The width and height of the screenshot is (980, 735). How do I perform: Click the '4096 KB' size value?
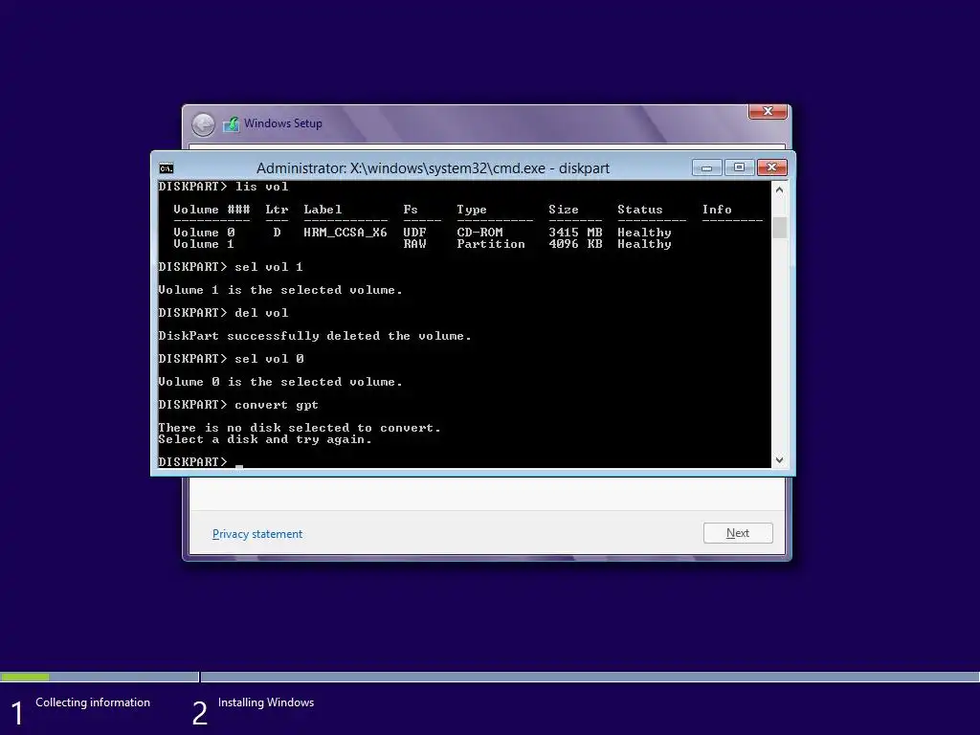pyautogui.click(x=575, y=244)
